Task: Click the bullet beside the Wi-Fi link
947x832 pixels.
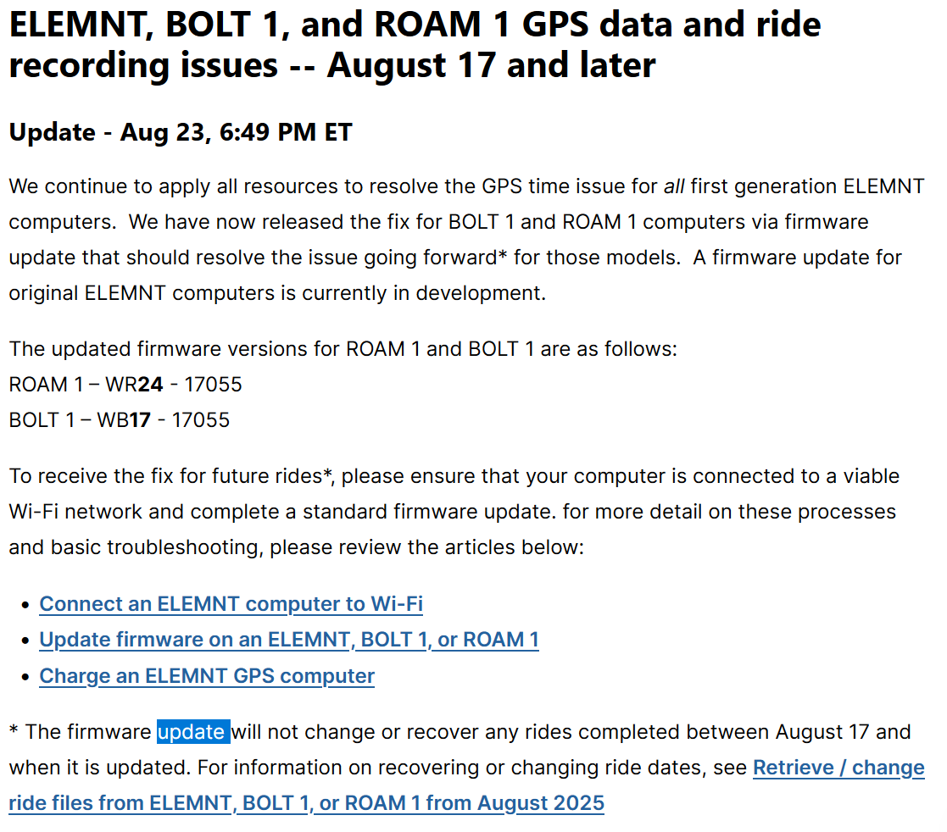Action: tap(25, 605)
